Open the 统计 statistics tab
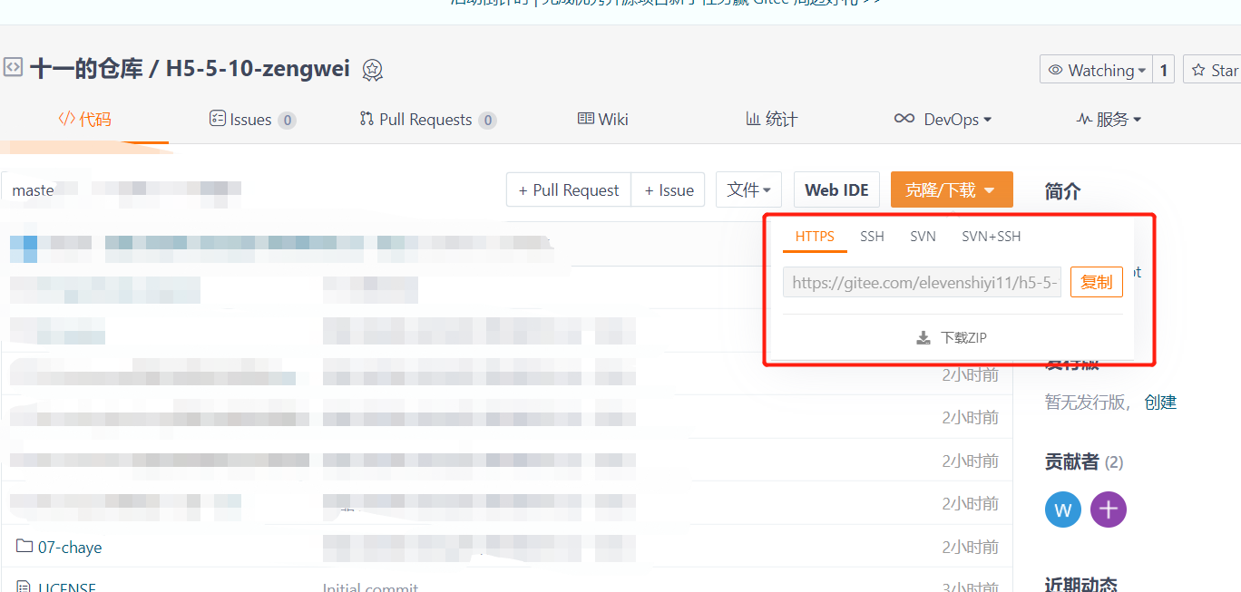This screenshot has width=1241, height=592. 771,119
